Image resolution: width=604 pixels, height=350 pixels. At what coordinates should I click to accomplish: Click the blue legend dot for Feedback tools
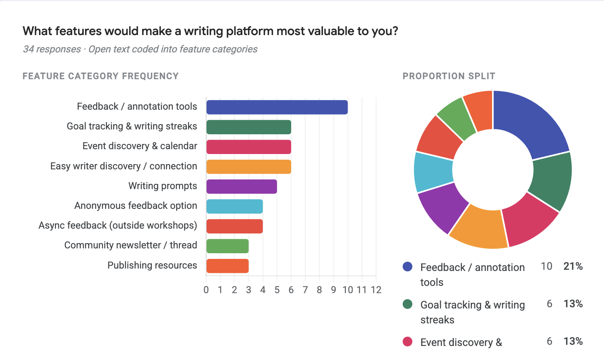point(407,267)
